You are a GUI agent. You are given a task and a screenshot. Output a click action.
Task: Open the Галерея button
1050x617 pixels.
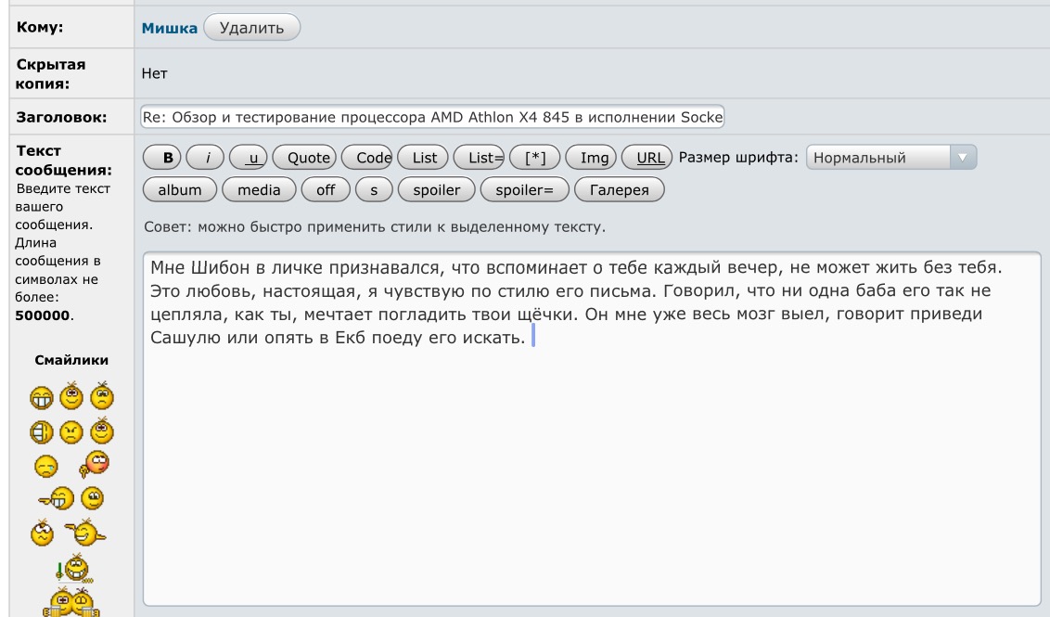(x=619, y=190)
